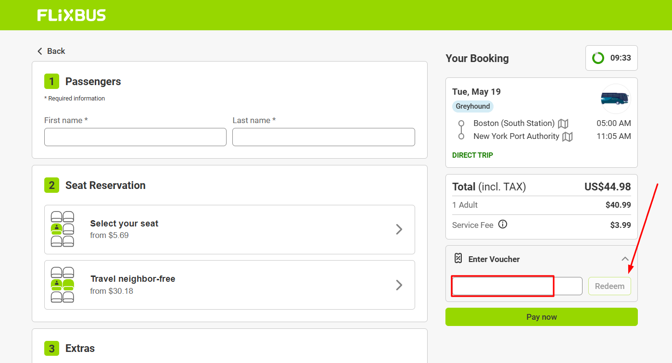Screen dimensions: 672x363
Task: Click the green timer progress ring
Action: [598, 58]
